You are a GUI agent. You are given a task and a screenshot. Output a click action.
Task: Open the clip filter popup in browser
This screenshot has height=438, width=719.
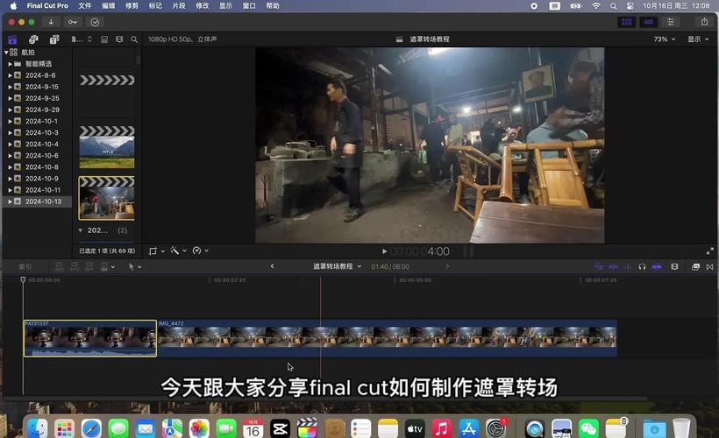click(x=82, y=39)
